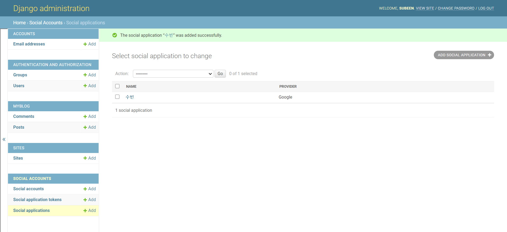
Task: Open Social Accounts breadcrumb link
Action: point(46,23)
